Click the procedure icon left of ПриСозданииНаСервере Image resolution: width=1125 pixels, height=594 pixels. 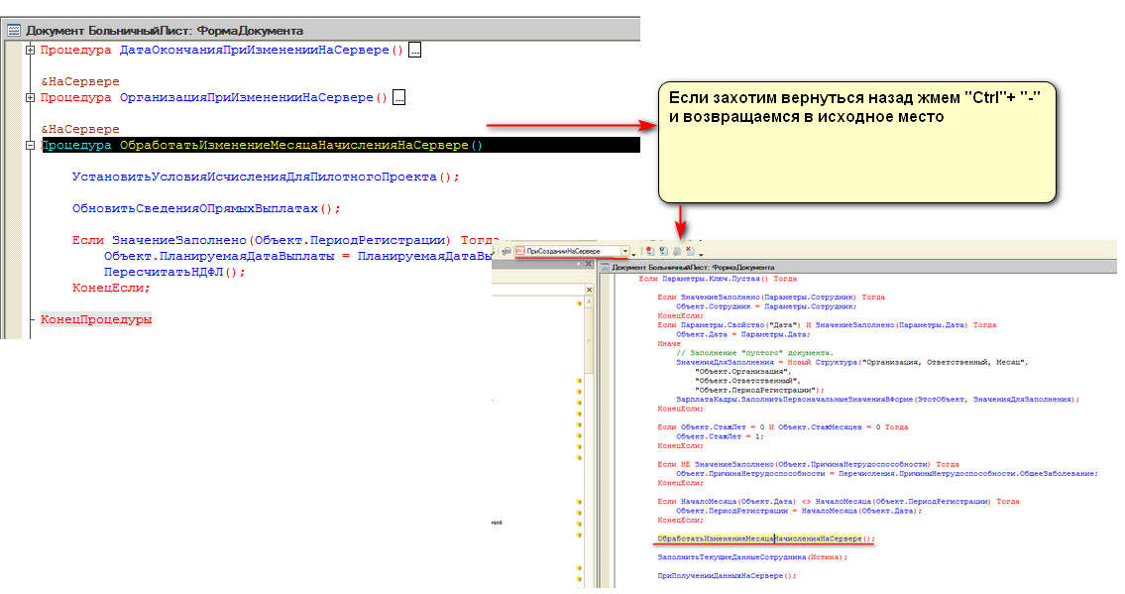coord(519,251)
